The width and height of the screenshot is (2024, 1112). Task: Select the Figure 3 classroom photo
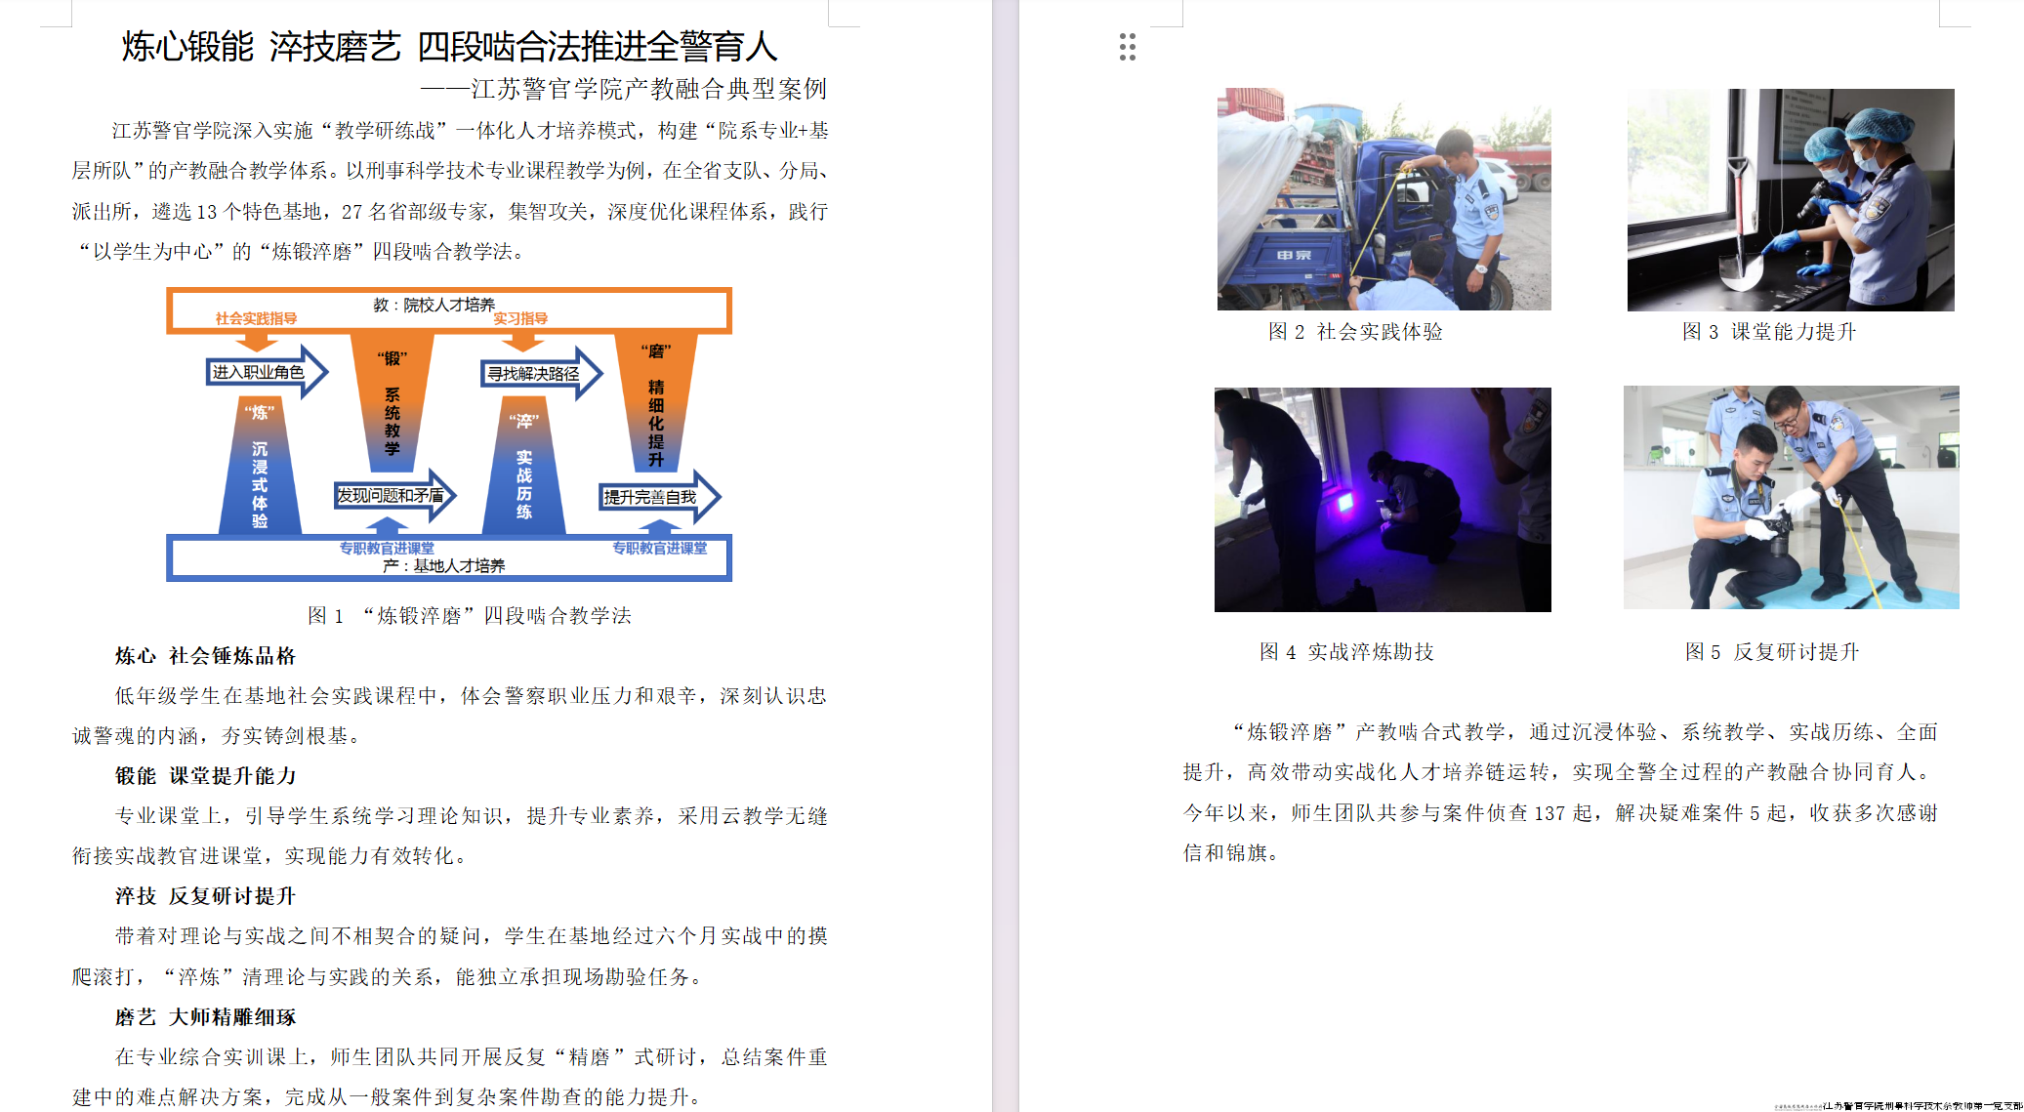[1790, 199]
